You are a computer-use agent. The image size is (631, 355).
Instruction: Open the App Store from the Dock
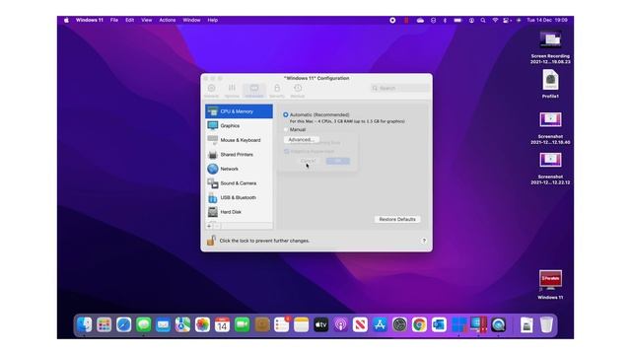[x=380, y=324]
